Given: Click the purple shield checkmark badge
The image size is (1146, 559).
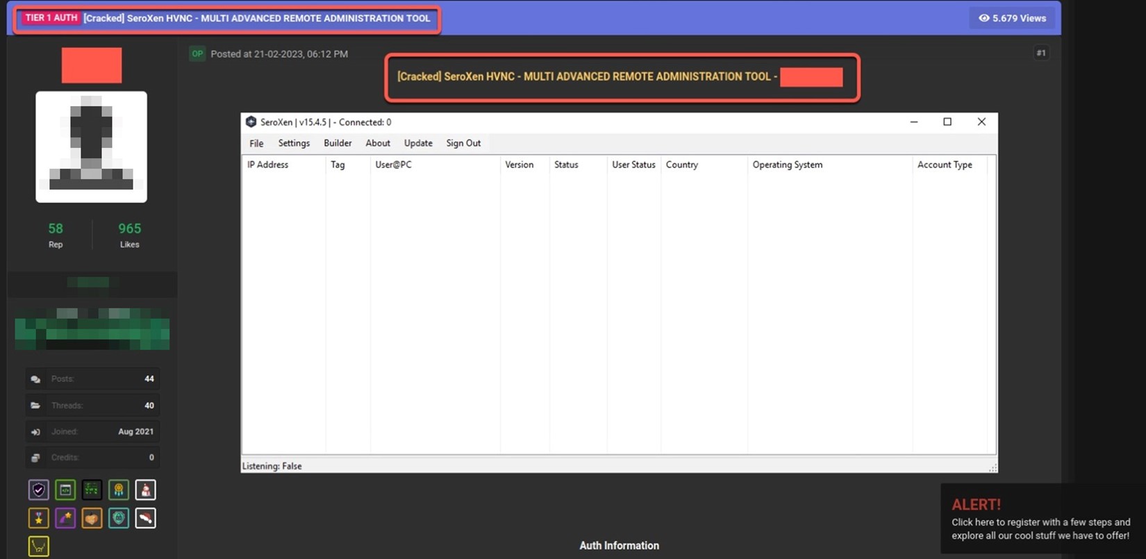Looking at the screenshot, I should [39, 490].
